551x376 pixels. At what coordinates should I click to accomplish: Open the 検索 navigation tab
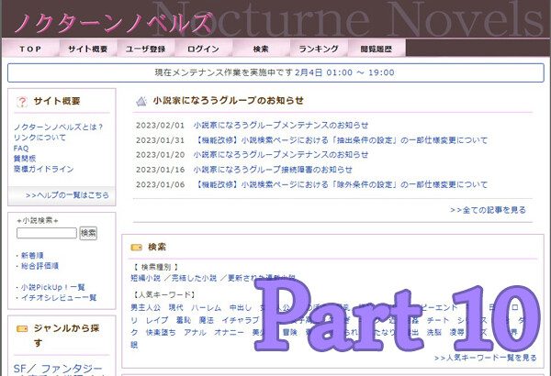pyautogui.click(x=261, y=49)
